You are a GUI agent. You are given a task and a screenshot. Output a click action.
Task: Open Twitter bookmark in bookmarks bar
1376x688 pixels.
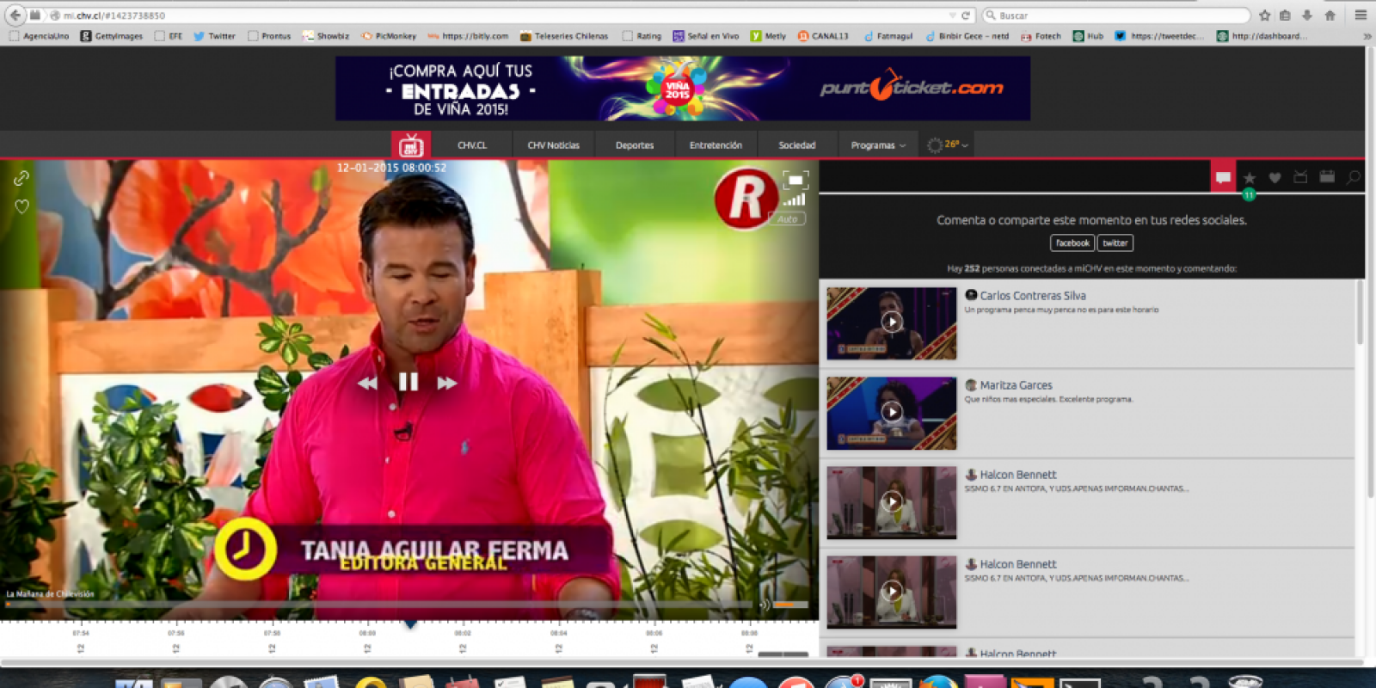coord(214,36)
